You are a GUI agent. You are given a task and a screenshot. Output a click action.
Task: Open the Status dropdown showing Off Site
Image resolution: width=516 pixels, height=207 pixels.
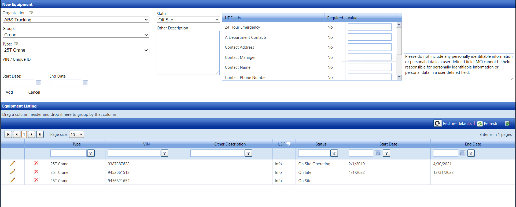tap(188, 20)
